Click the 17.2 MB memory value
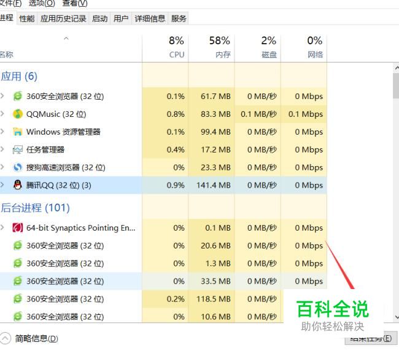Viewport: 399px width, 353px height. pos(215,149)
